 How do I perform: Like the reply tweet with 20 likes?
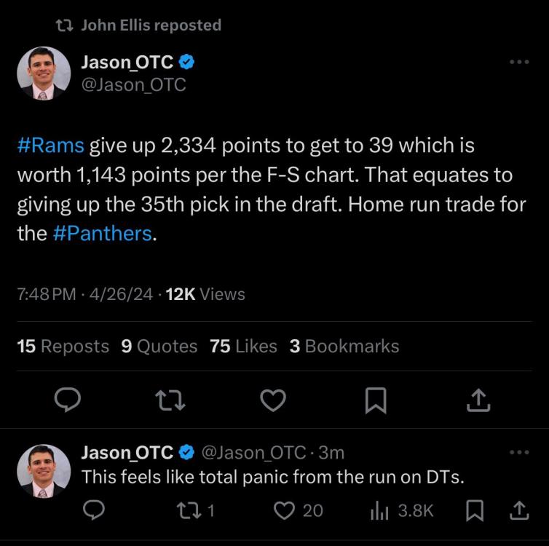(284, 510)
